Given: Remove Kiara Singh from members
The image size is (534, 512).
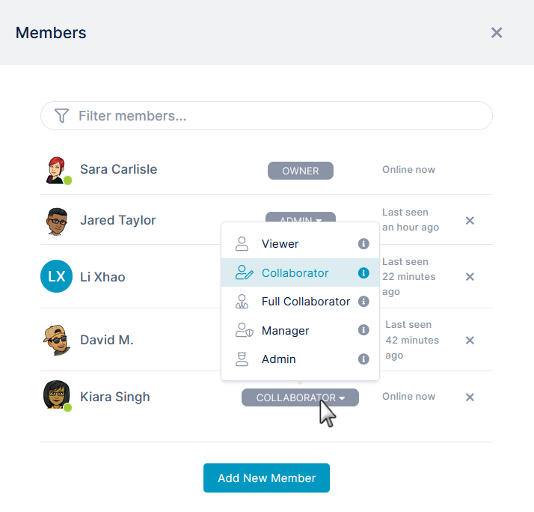Looking at the screenshot, I should pos(470,397).
